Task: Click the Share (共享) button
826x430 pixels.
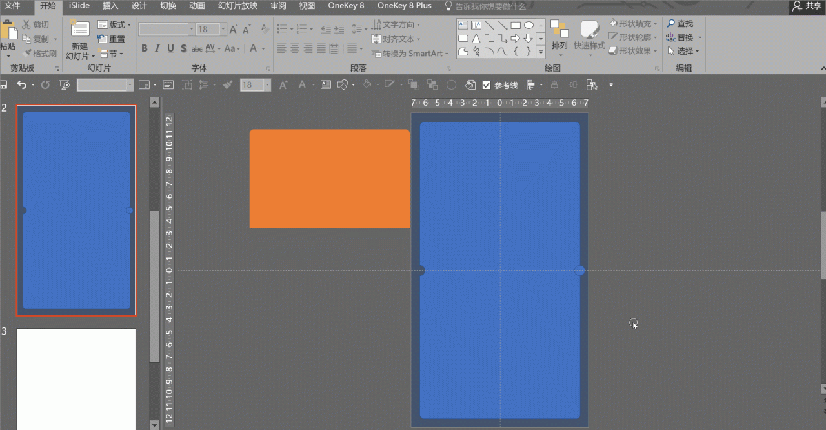Action: pos(808,6)
